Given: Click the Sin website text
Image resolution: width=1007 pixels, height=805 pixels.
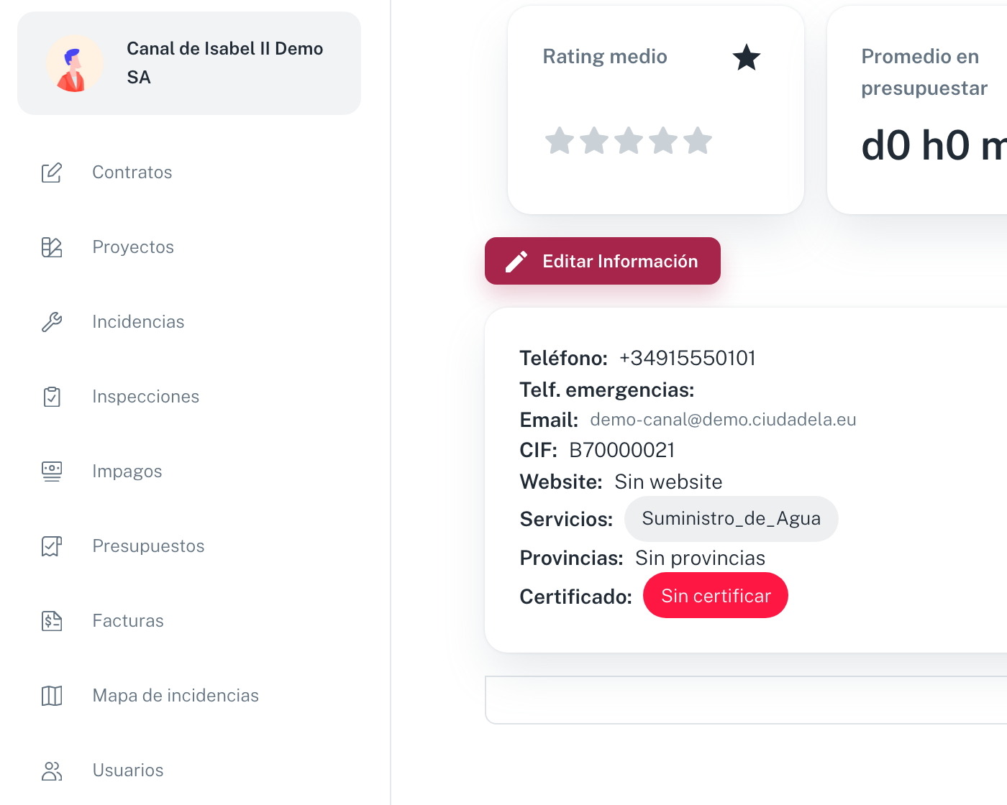Looking at the screenshot, I should (x=668, y=482).
